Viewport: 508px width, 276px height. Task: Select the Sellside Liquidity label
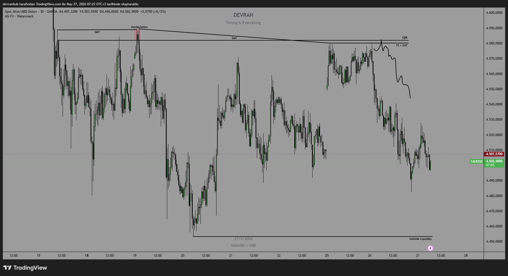(x=420, y=239)
